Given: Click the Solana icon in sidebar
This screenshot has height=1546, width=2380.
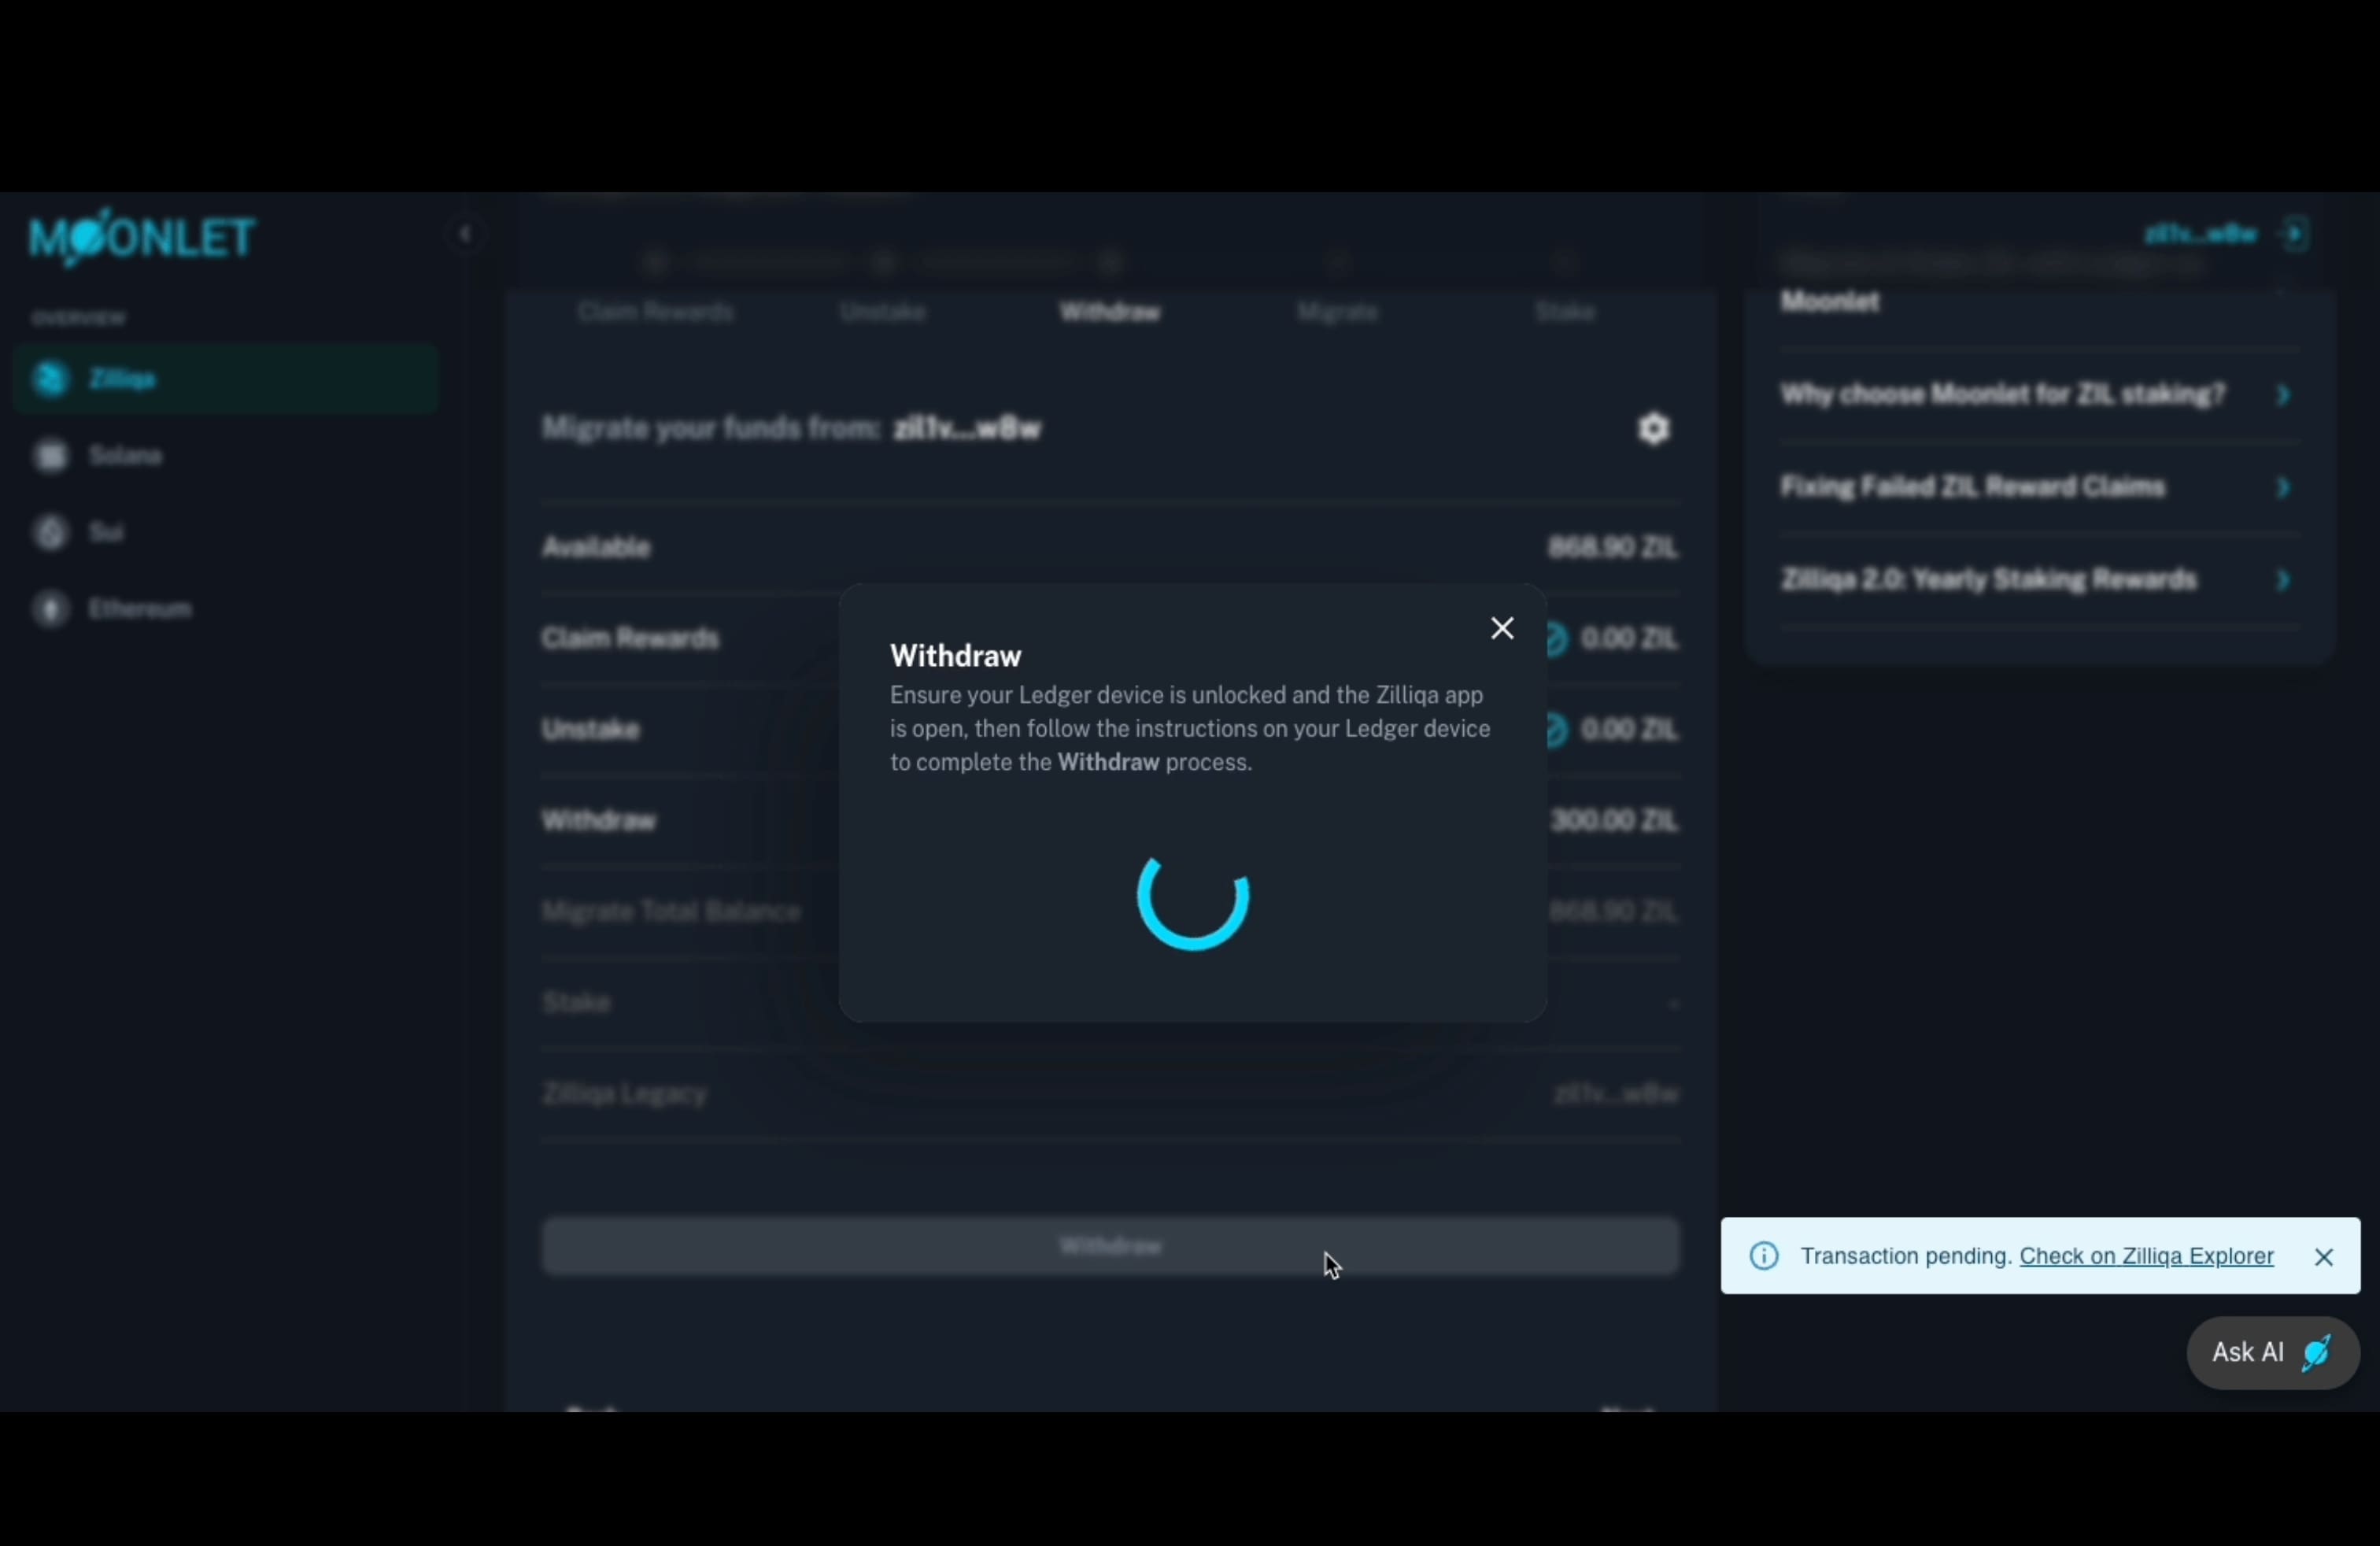Looking at the screenshot, I should coord(50,455).
